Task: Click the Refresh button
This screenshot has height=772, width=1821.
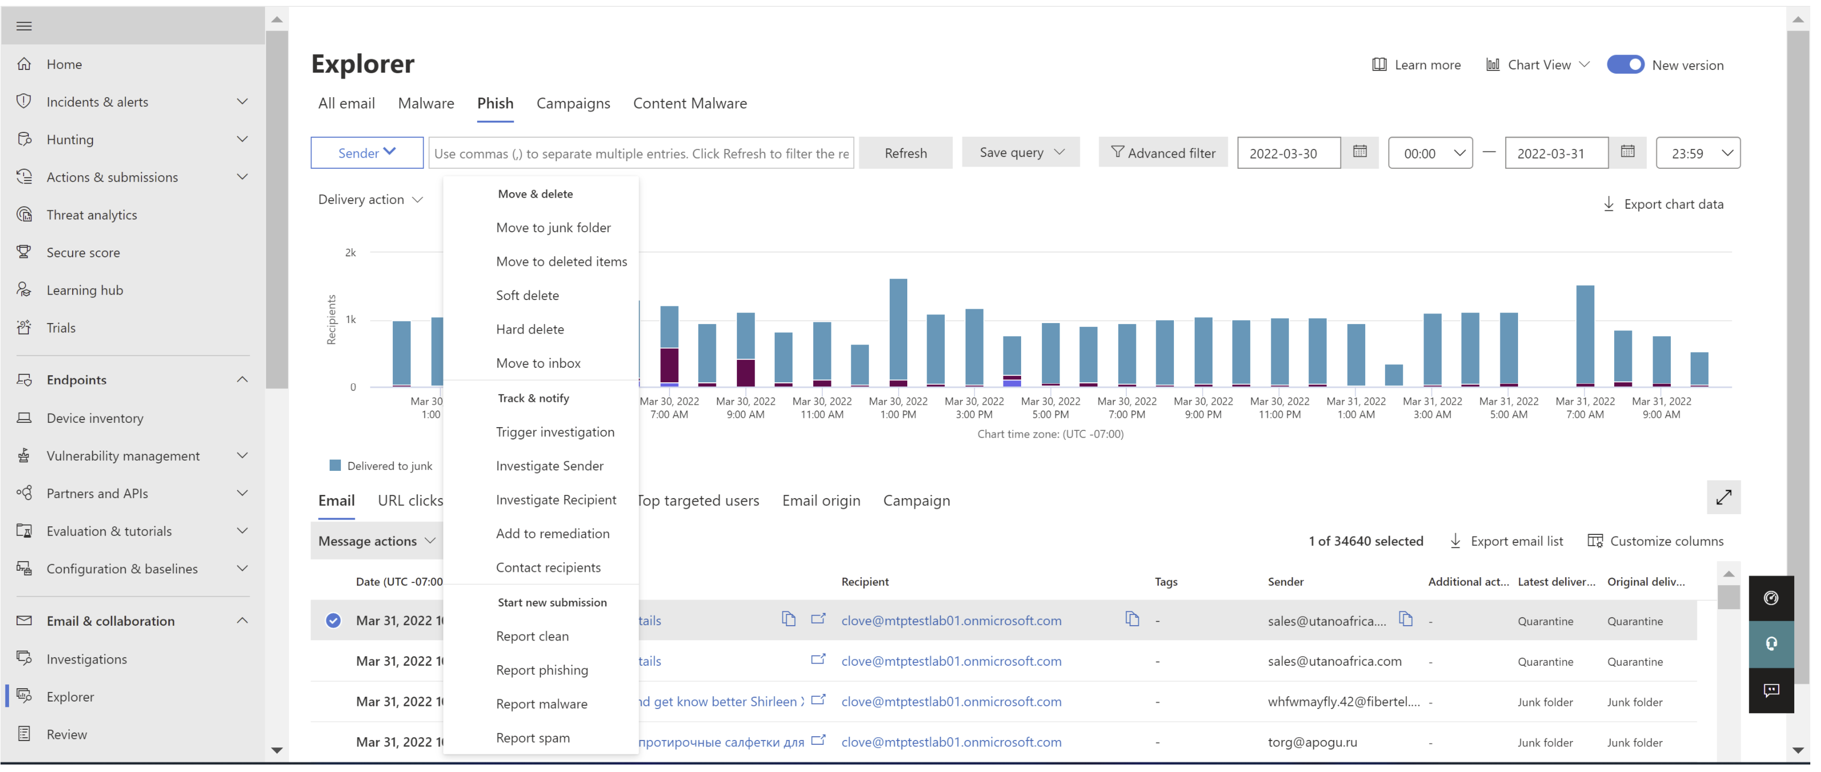Action: point(905,153)
